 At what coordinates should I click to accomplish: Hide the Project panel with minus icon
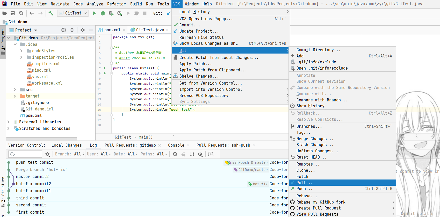(x=91, y=30)
